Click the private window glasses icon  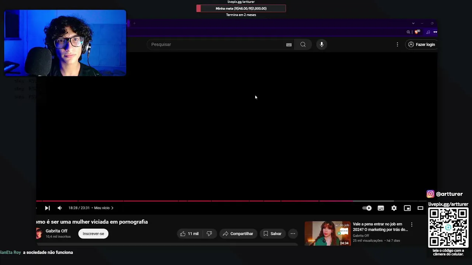click(x=435, y=32)
